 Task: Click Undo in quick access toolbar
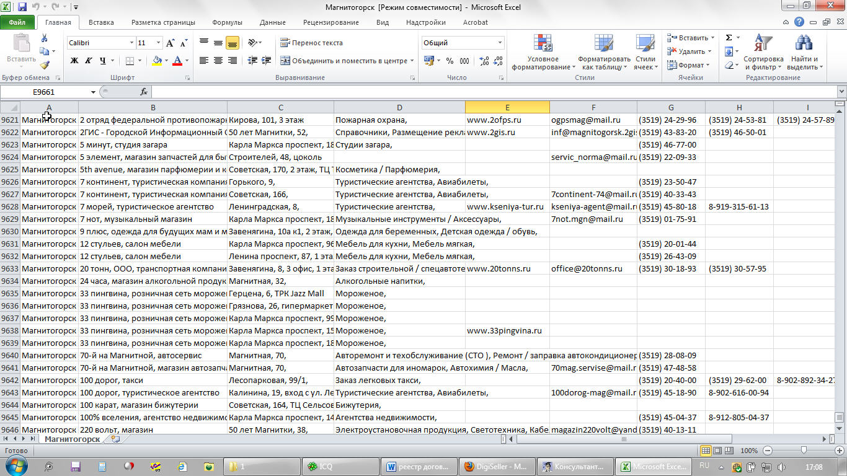tap(36, 7)
